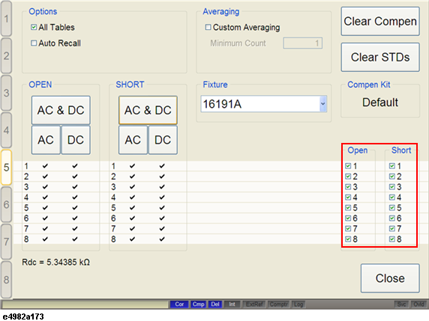Run OPEN DC compensation only
The width and height of the screenshot is (429, 321).
point(76,140)
